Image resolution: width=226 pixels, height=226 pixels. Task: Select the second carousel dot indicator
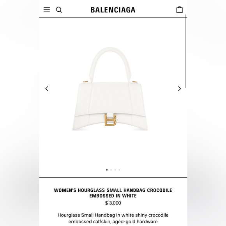111,170
